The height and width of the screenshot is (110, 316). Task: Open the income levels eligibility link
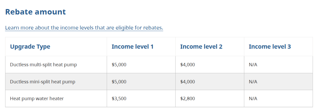[x=84, y=27]
